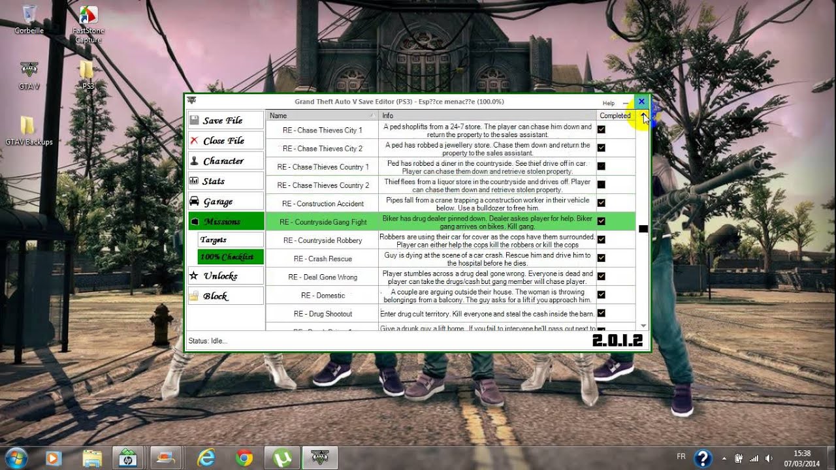
Task: Click the list scroll up arrow
Action: [x=643, y=116]
